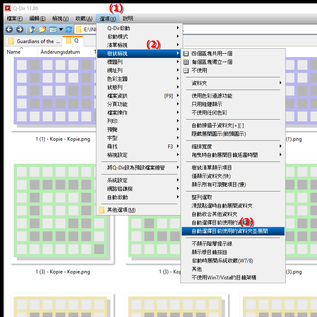Screen dimensions: 317x317
Task: Switch to Guardians of the ... tab
Action: point(33,41)
